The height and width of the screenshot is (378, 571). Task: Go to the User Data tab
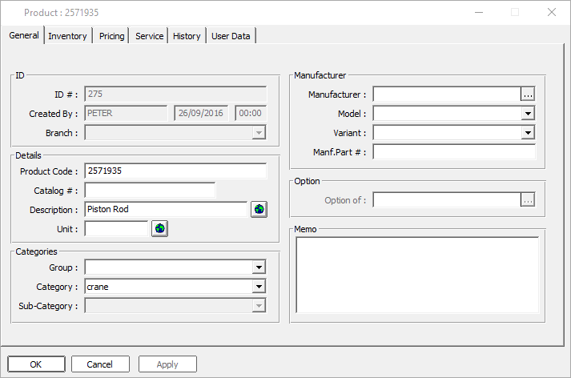coord(231,36)
